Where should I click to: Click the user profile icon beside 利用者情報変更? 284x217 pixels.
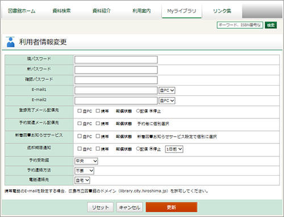pos(10,42)
